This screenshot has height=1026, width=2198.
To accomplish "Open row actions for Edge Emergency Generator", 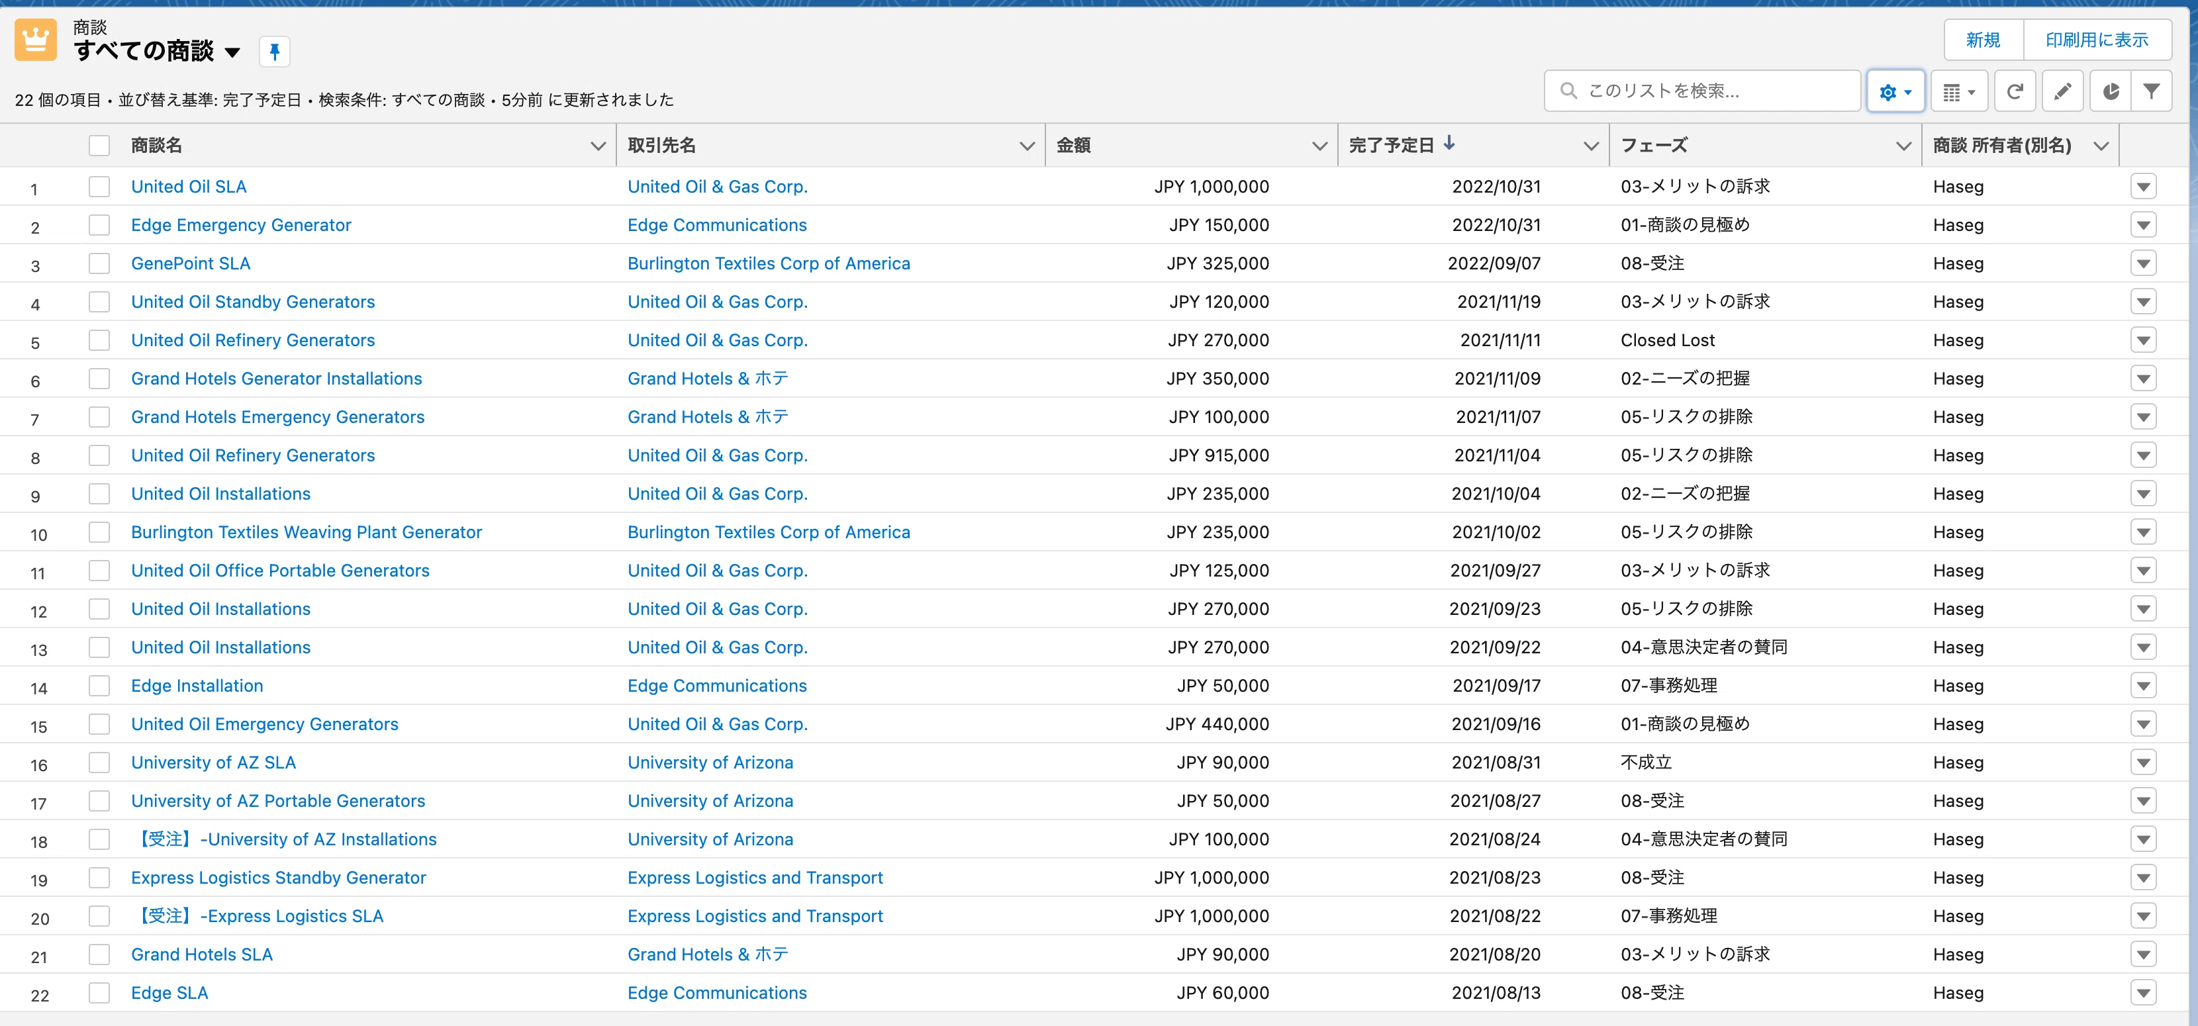I will click(x=2142, y=225).
